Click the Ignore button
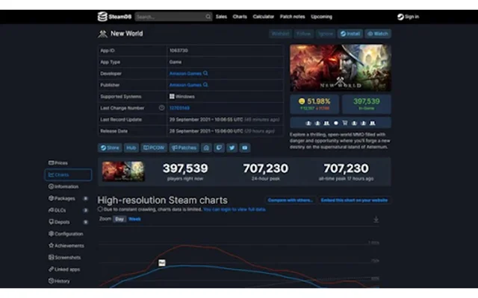 click(326, 34)
